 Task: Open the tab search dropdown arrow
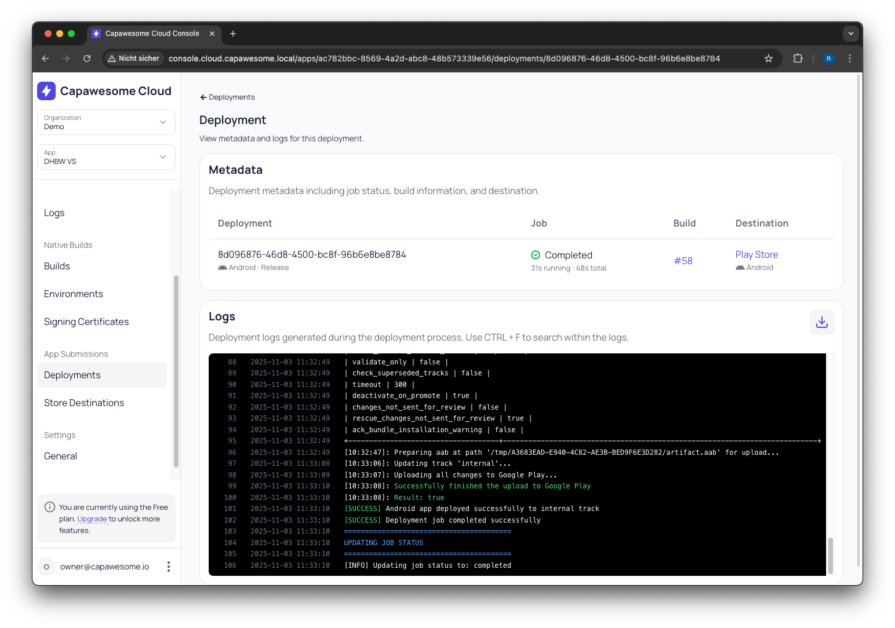click(850, 34)
